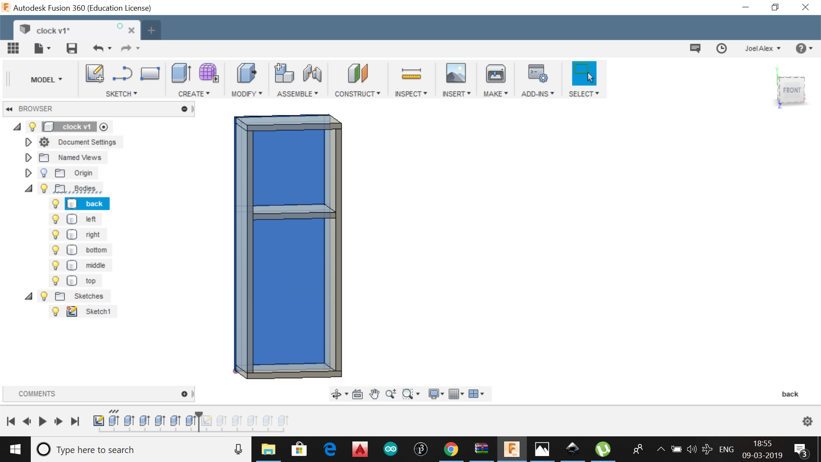Image resolution: width=821 pixels, height=462 pixels.
Task: Open the Measure tool under Inspect
Action: pos(411,73)
